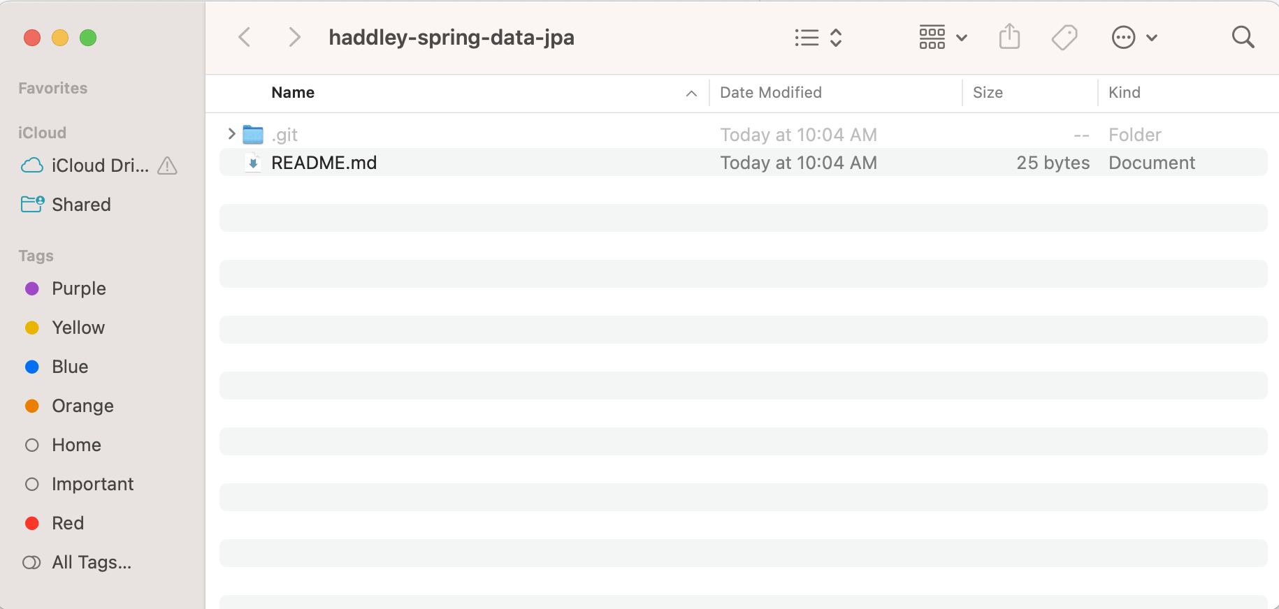
Task: Select the Important tag in sidebar
Action: point(92,484)
